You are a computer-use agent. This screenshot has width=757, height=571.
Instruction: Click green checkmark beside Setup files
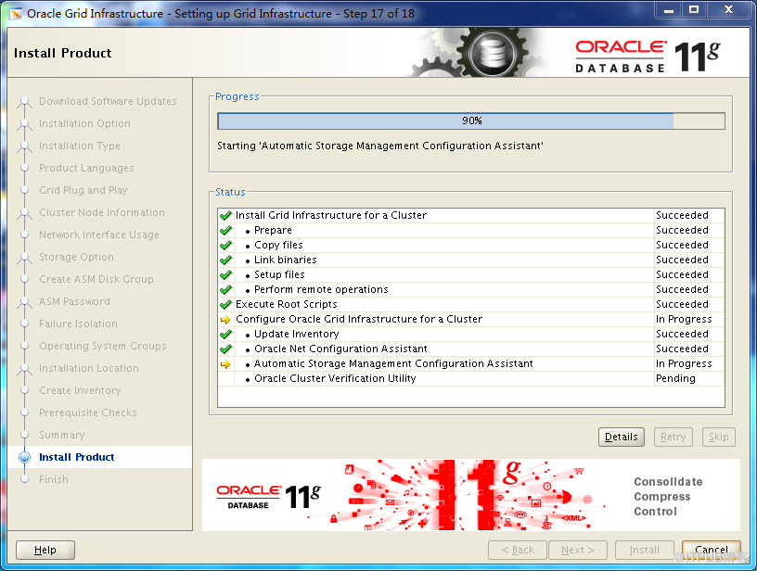(225, 275)
